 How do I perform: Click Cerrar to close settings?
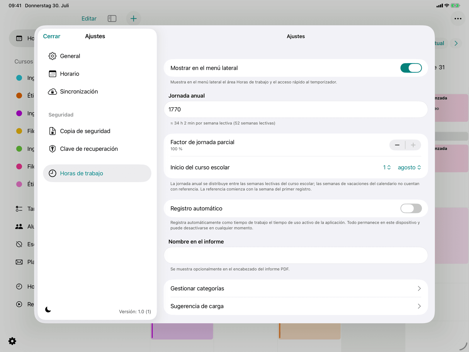click(52, 36)
